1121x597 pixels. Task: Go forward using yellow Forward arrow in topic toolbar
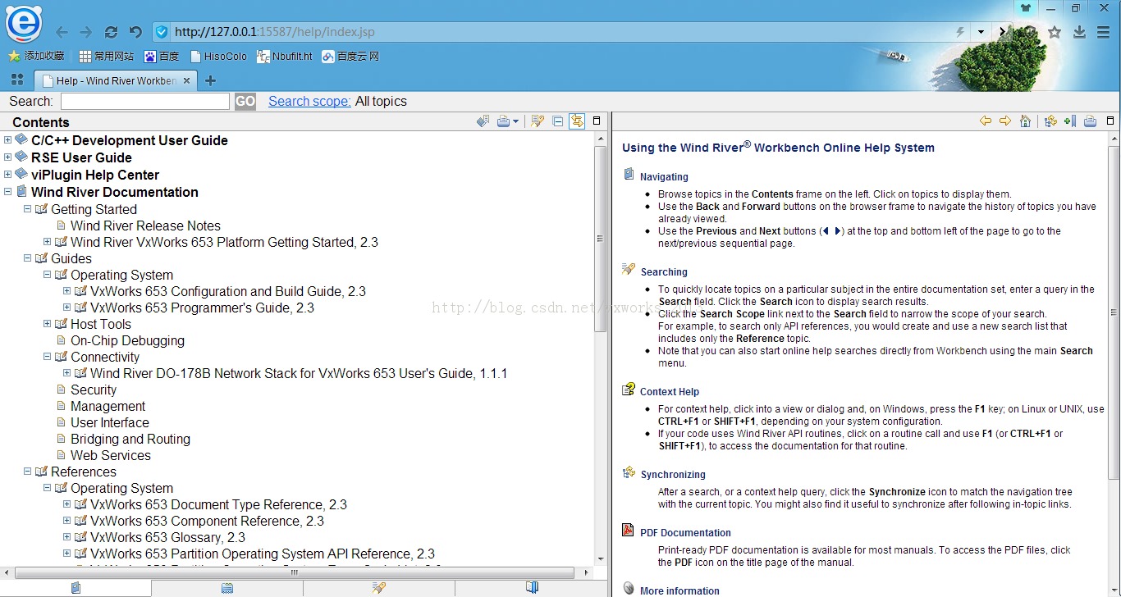[1005, 121]
